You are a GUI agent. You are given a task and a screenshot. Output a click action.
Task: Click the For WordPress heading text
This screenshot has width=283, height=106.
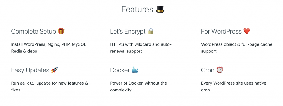[221, 31]
